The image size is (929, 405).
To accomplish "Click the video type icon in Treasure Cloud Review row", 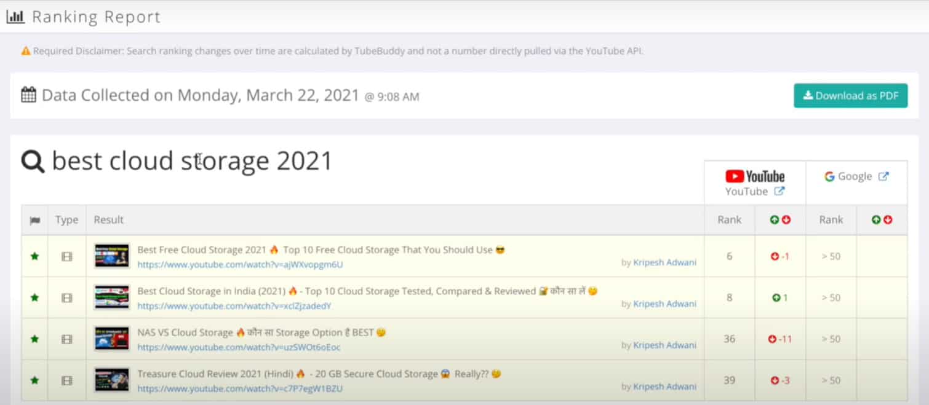I will click(67, 380).
